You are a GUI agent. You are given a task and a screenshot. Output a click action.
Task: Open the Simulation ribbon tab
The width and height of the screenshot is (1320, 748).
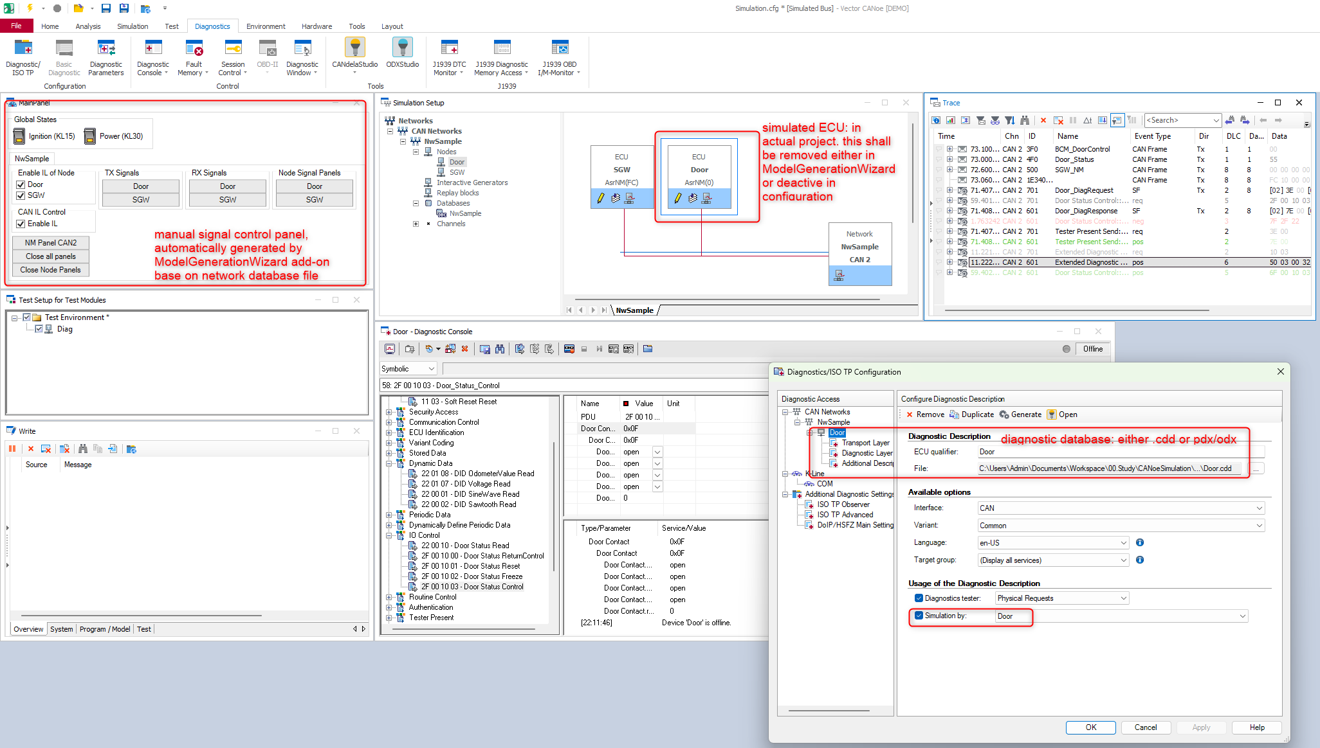coord(133,26)
